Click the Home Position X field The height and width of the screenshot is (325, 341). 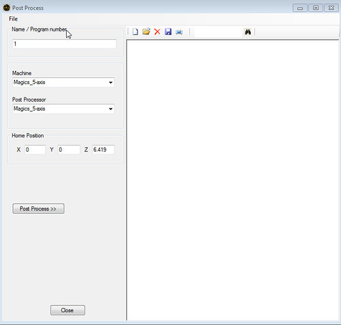[35, 150]
